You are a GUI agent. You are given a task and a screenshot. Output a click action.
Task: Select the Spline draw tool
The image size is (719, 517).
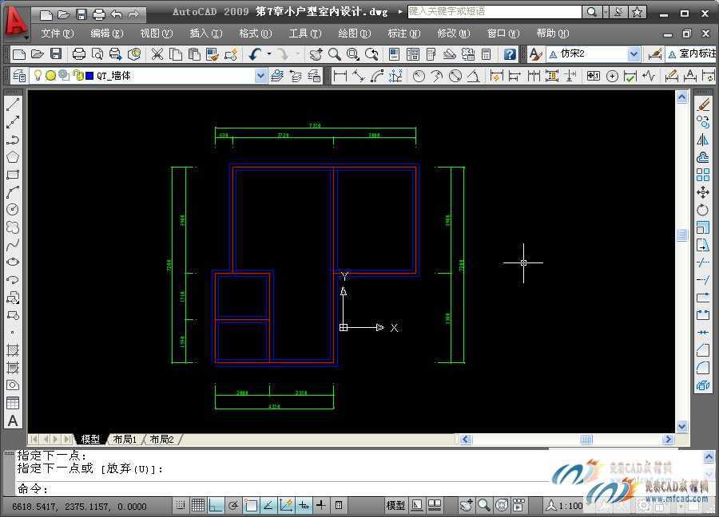[x=13, y=244]
